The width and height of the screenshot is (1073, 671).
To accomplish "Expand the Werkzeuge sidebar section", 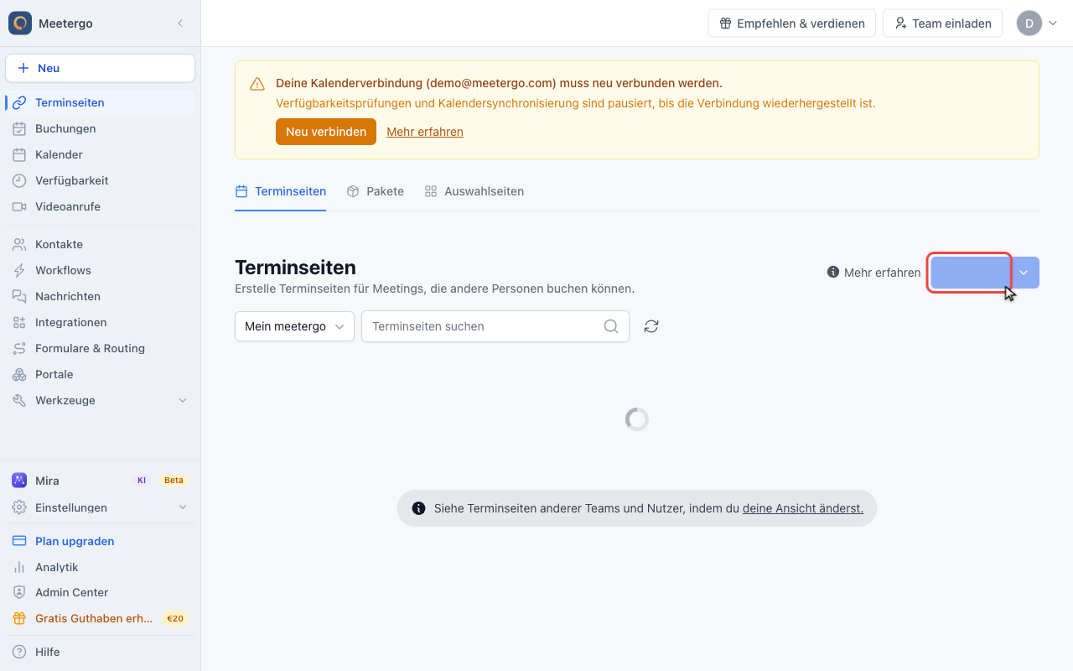I will point(100,400).
